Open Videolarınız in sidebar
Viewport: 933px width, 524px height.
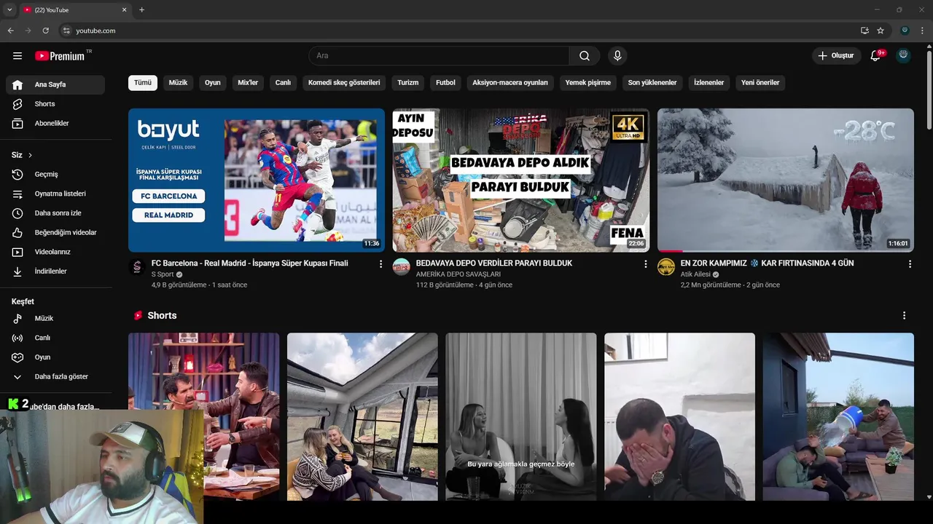tap(55, 252)
